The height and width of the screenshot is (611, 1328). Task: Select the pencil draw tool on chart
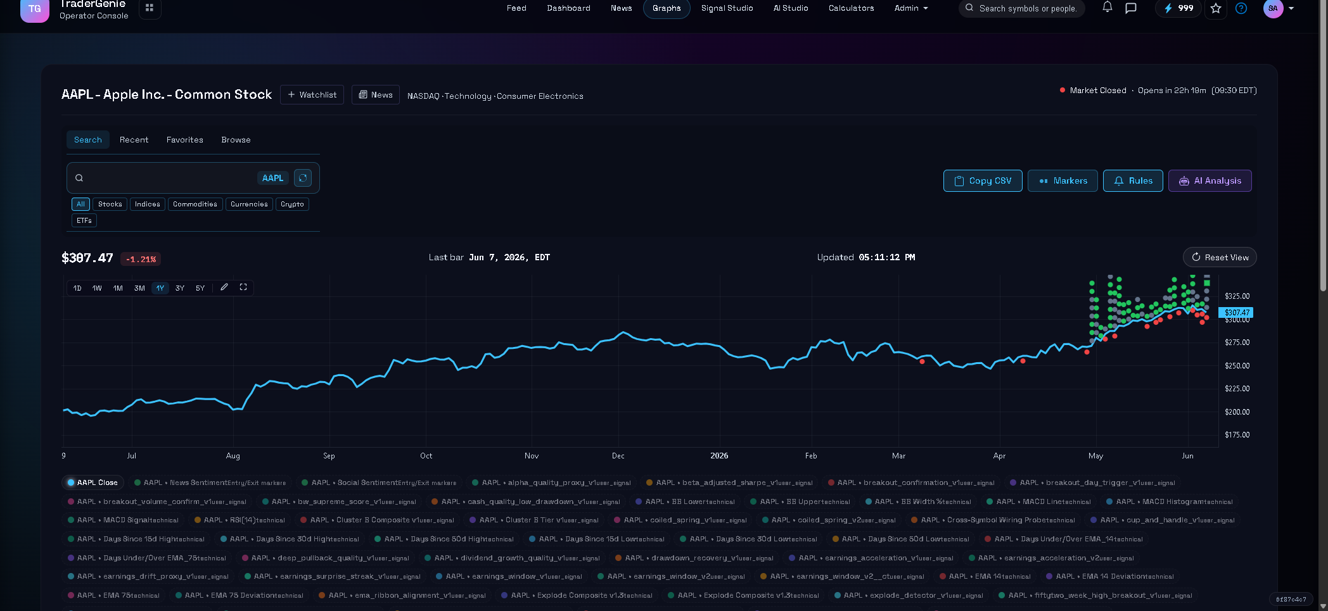pos(224,287)
